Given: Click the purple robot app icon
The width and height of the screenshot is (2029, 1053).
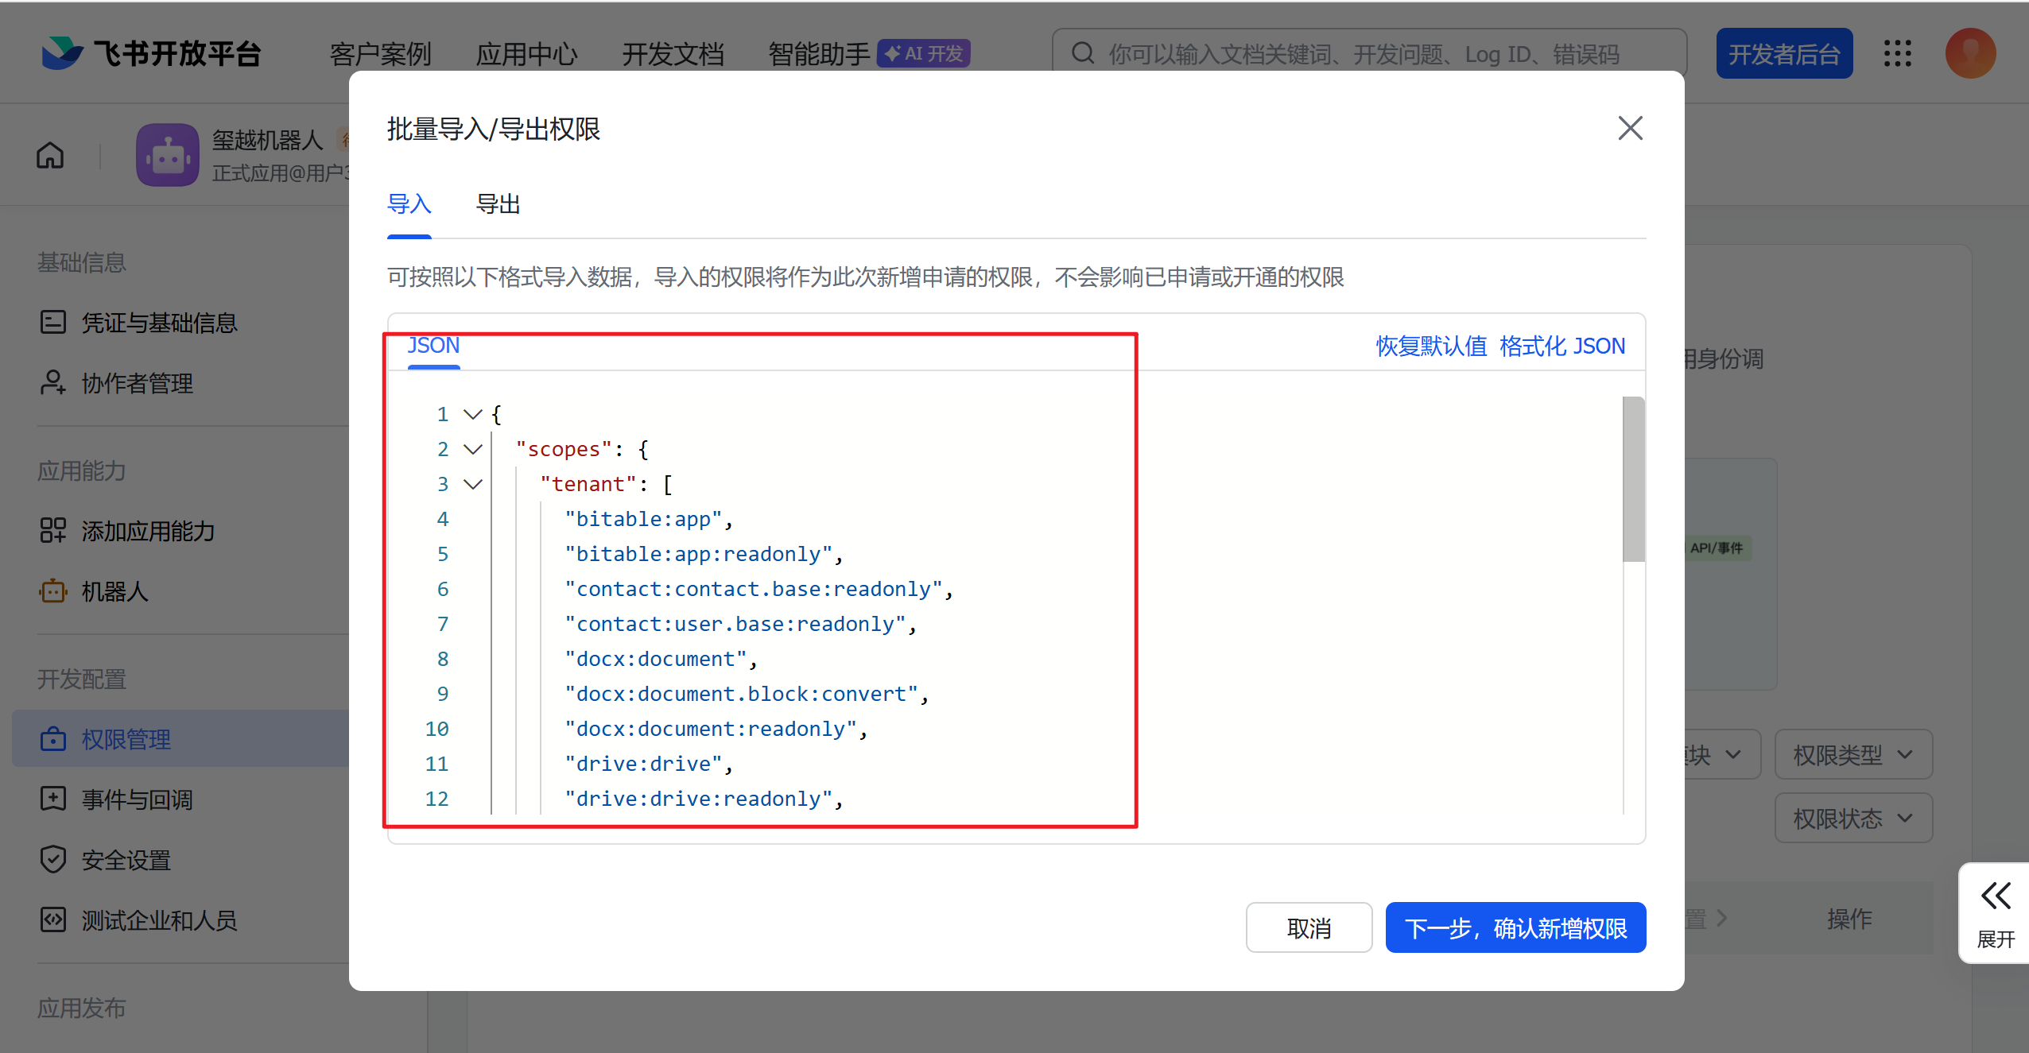Looking at the screenshot, I should tap(167, 155).
